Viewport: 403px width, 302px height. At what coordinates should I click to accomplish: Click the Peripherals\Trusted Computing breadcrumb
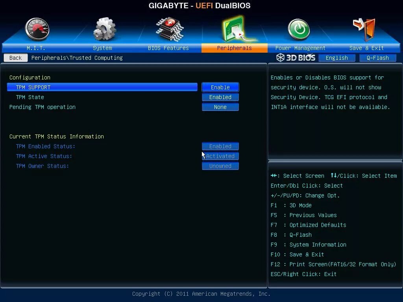[x=77, y=58]
